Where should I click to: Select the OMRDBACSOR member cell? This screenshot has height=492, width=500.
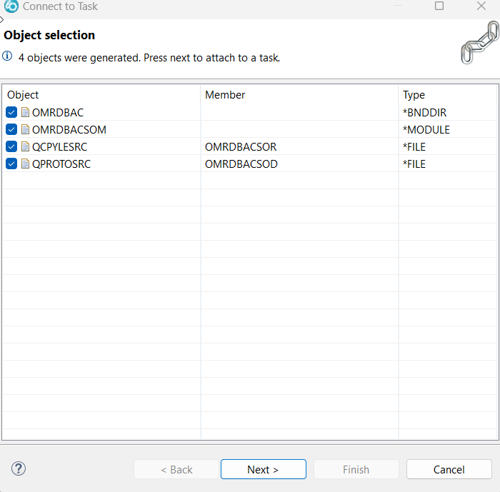pyautogui.click(x=241, y=146)
